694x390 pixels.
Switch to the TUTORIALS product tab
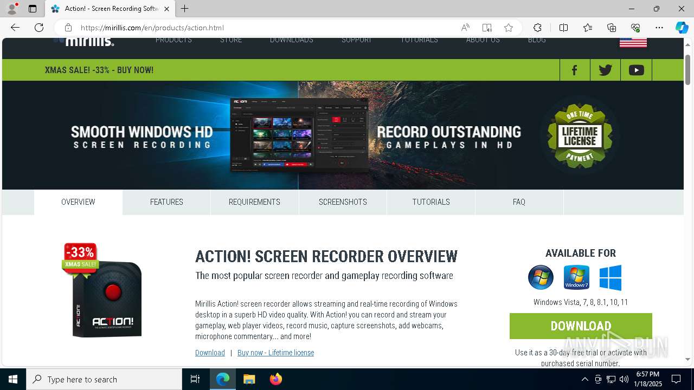point(431,202)
